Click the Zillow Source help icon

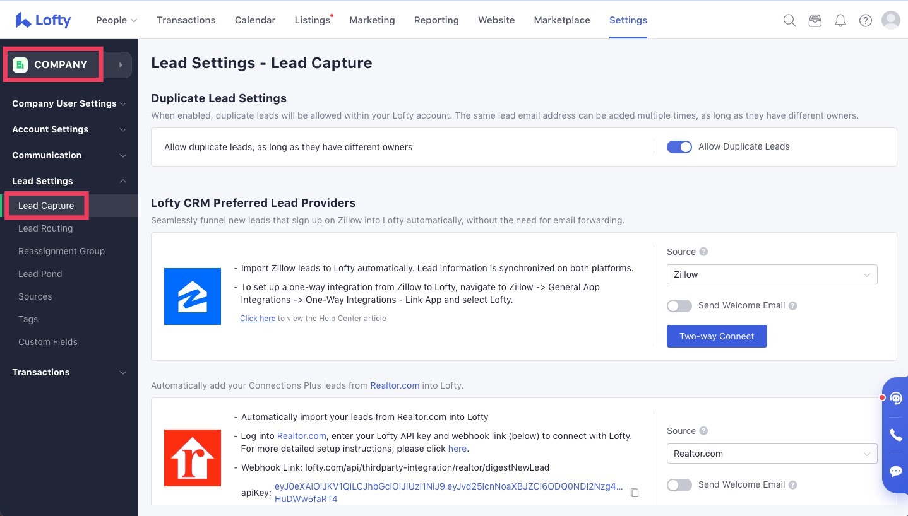pyautogui.click(x=703, y=252)
